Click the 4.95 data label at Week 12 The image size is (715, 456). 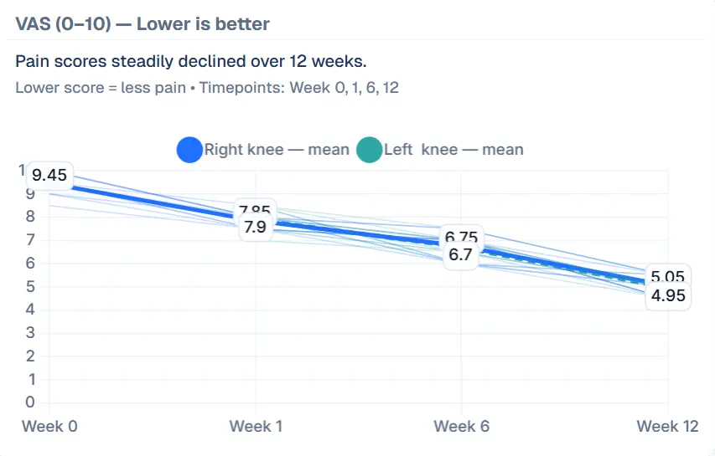(667, 295)
